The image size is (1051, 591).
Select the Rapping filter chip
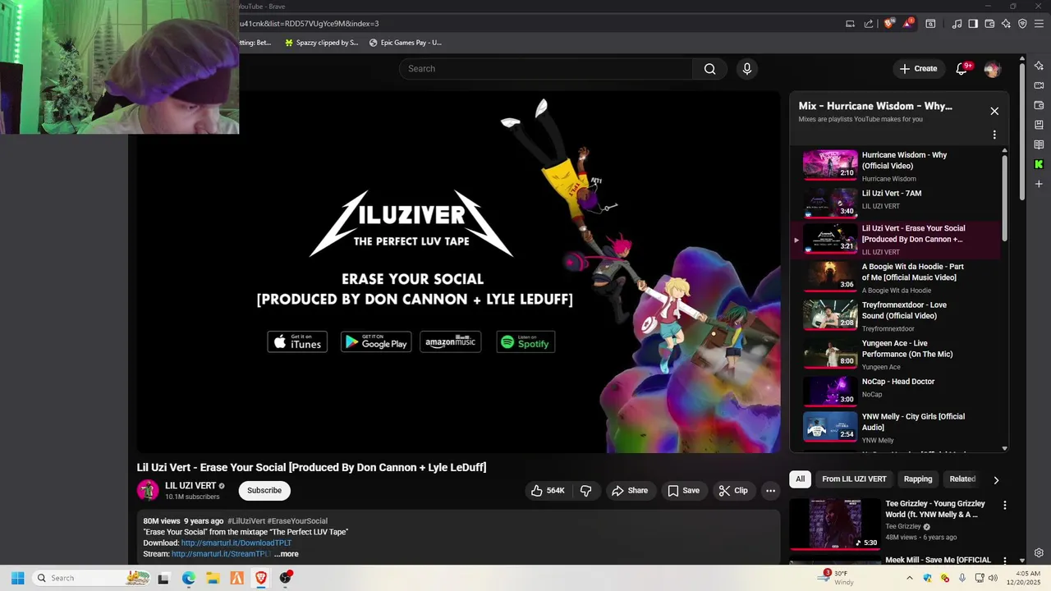(918, 479)
